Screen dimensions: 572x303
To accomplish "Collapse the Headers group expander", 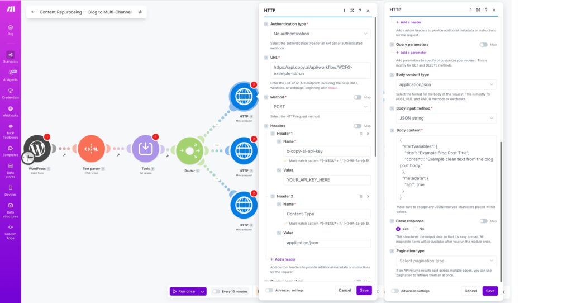I will (x=266, y=126).
